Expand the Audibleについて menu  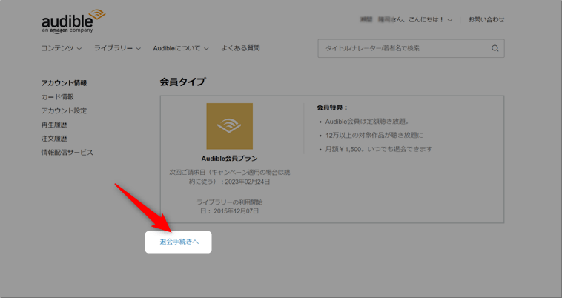coord(180,48)
